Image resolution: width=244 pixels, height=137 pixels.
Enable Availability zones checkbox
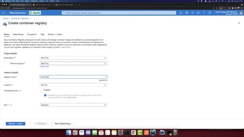[41, 90]
